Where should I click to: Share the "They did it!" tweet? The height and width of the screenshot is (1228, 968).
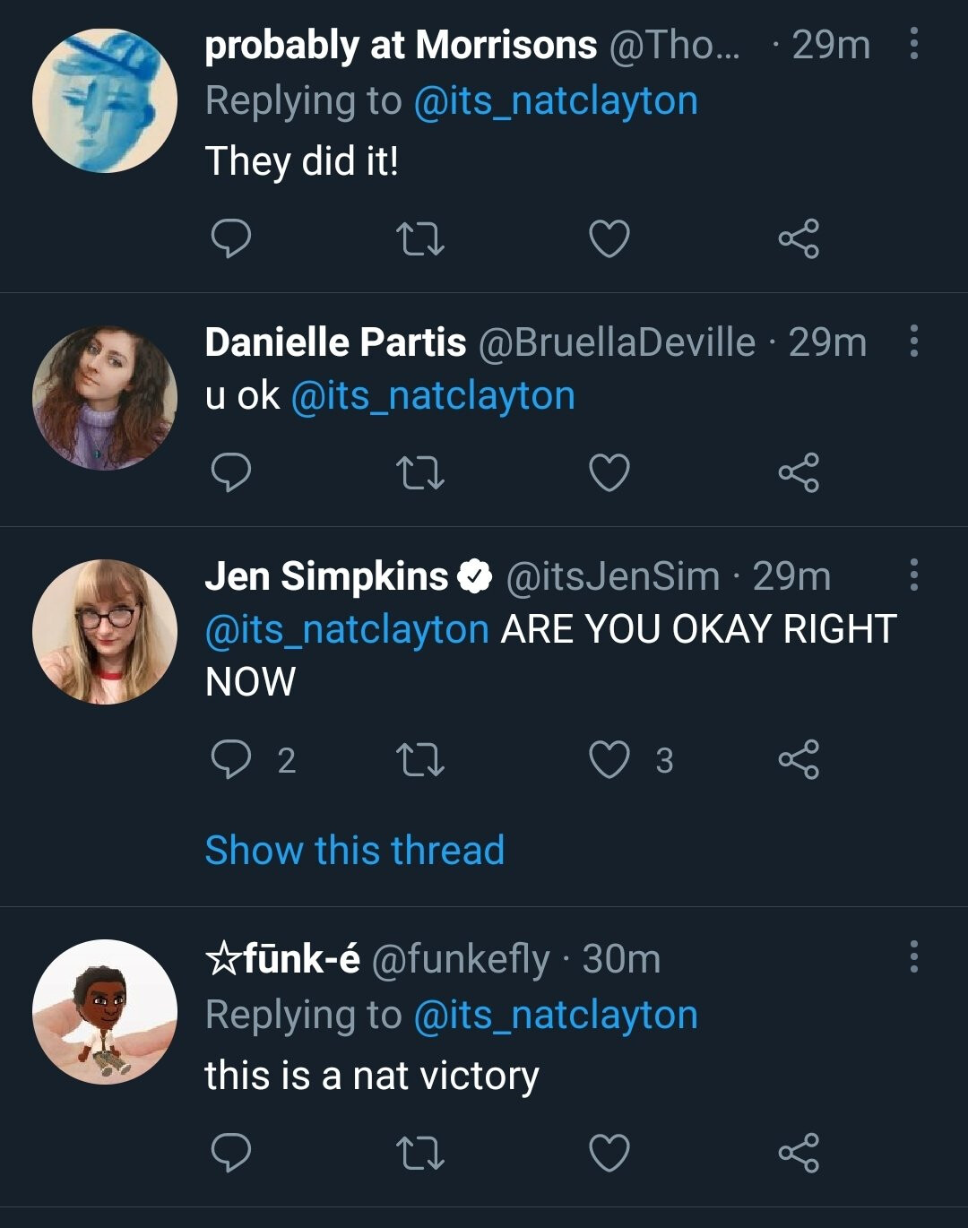tap(799, 238)
